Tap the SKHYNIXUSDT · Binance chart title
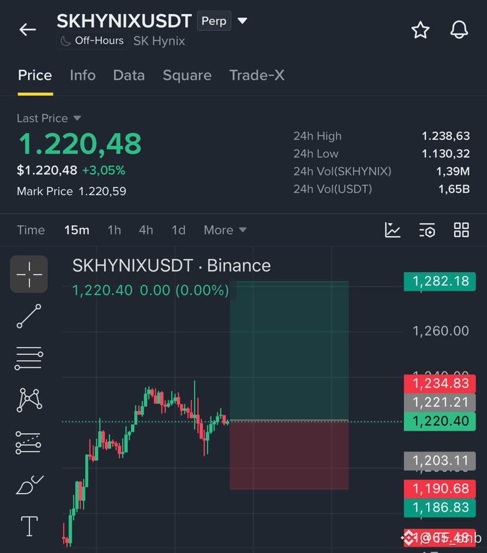Screen dimensions: 487x553 (x=172, y=266)
